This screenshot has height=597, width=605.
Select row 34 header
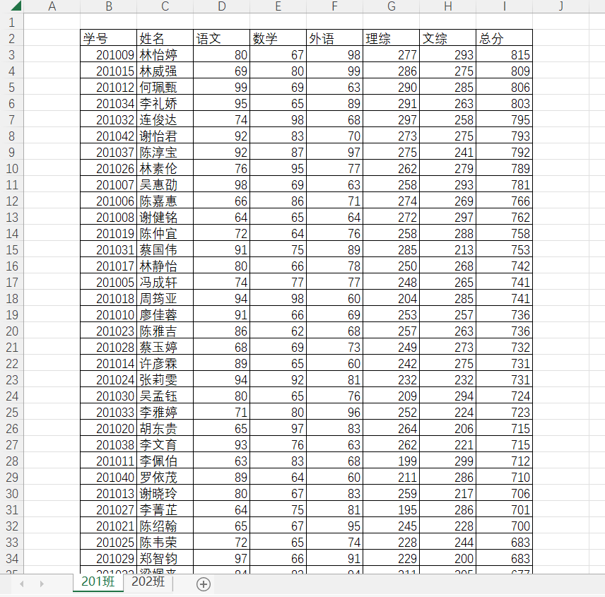(11, 558)
